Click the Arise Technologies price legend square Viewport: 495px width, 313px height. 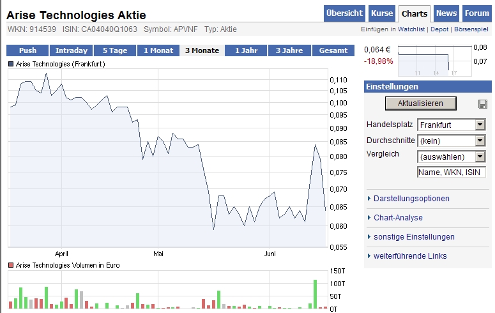point(11,65)
